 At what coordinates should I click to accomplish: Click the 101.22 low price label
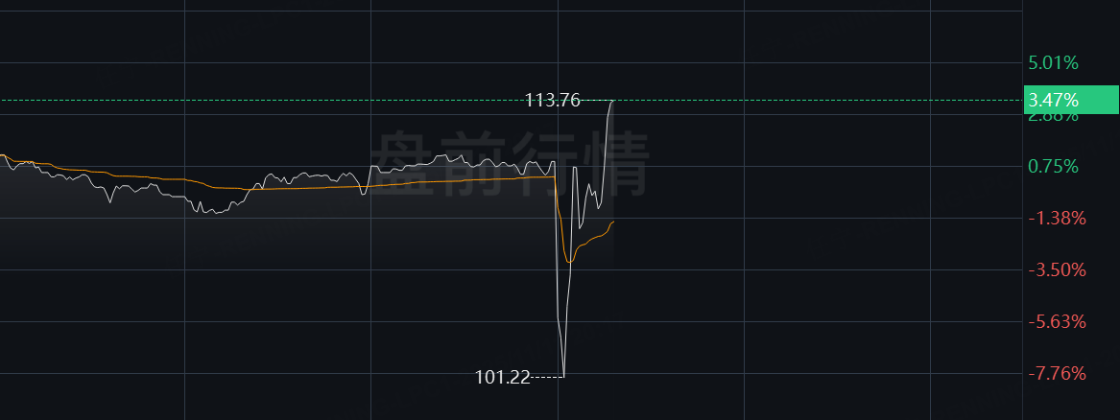(503, 377)
